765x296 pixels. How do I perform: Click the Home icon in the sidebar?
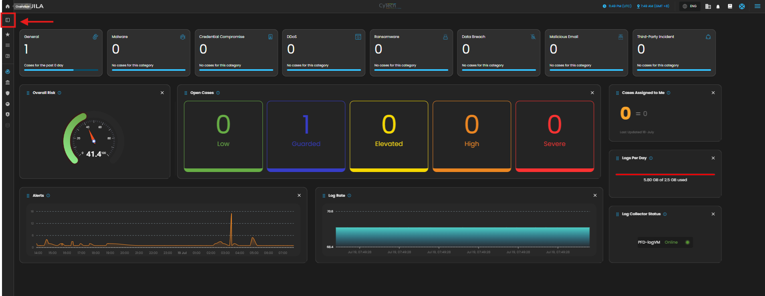coord(7,6)
